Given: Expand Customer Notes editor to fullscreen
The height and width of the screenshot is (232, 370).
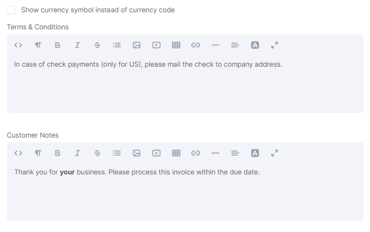Looking at the screenshot, I should click(x=274, y=153).
